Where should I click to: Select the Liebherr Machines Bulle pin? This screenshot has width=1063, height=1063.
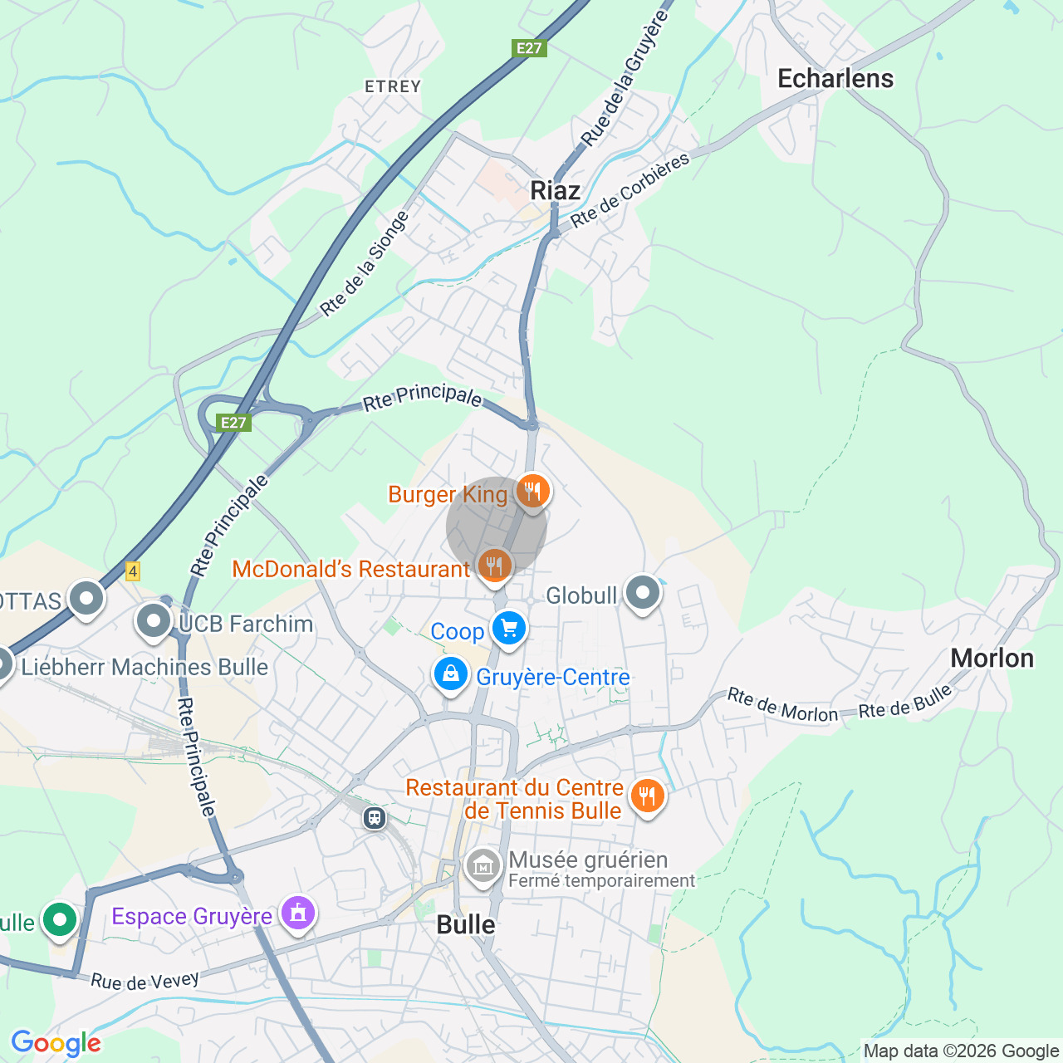pos(3,664)
